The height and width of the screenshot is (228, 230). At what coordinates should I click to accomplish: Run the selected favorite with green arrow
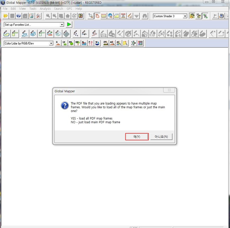click(69, 24)
